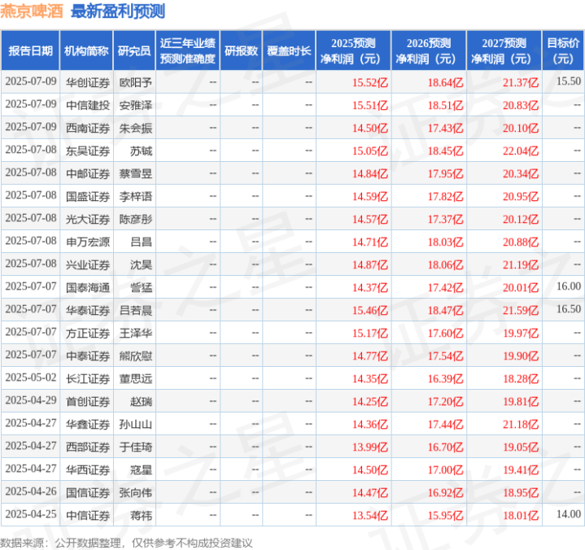
Task: Click the 机构简称 column header
Action: click(x=86, y=50)
